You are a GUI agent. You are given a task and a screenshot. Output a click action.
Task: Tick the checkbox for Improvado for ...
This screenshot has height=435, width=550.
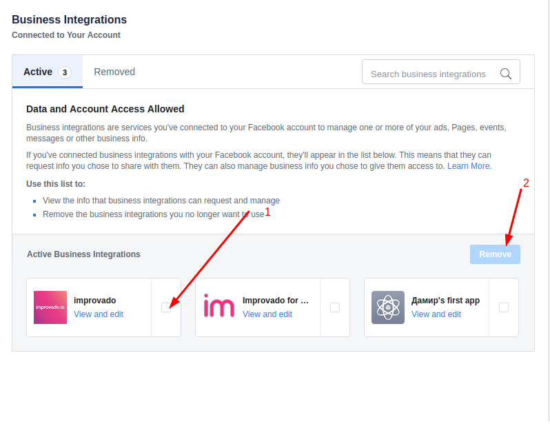point(335,307)
